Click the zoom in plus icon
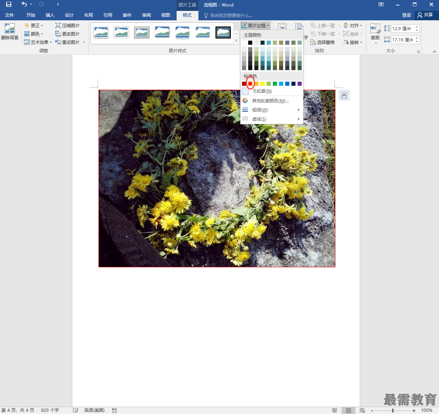 (x=414, y=410)
